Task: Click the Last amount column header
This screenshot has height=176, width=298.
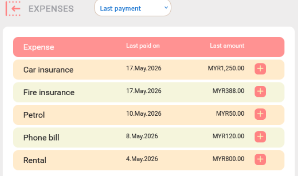Action: tap(227, 46)
